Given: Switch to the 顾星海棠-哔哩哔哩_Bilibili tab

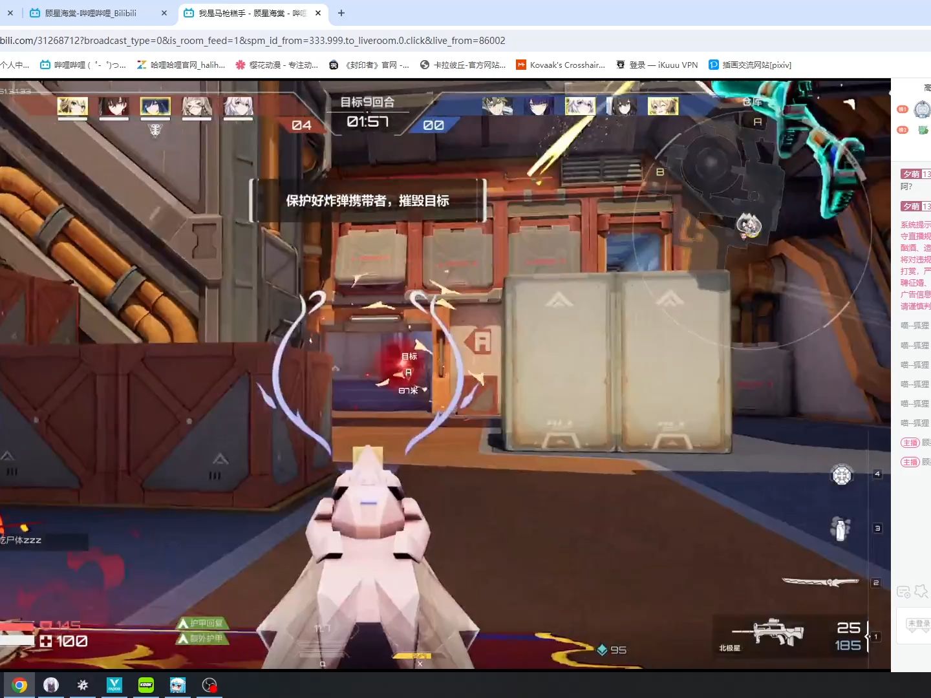Looking at the screenshot, I should pos(91,13).
